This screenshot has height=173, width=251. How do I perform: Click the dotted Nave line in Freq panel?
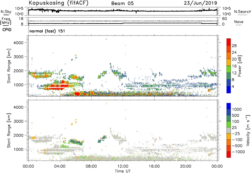point(123,21)
